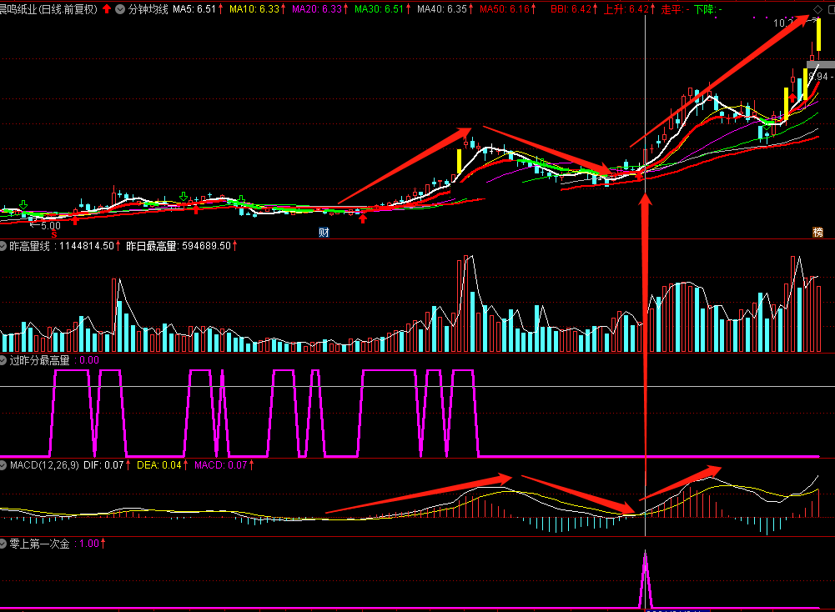Viewport: 835px width, 612px height.
Task: Open the 过昨分最高量 indicator dropdown circle
Action: [x=3, y=360]
